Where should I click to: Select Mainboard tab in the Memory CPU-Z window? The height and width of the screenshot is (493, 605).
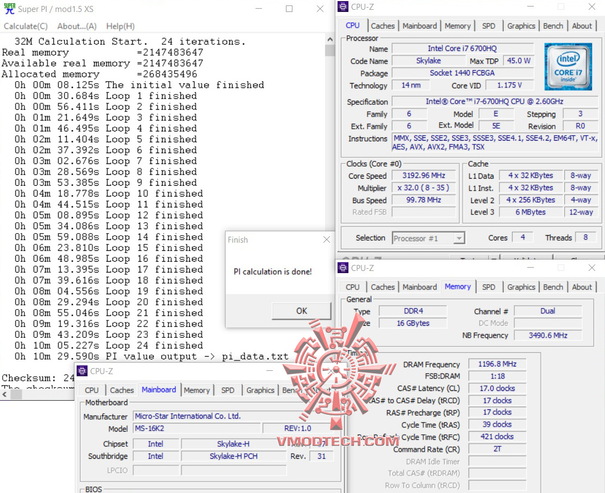[x=420, y=287]
